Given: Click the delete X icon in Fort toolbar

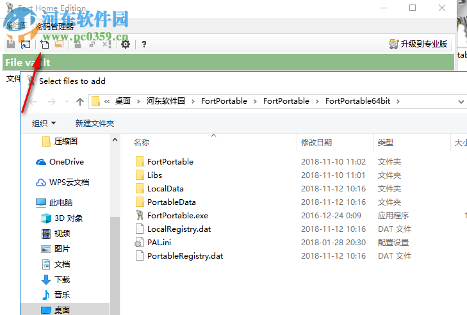Looking at the screenshot, I should click(106, 44).
